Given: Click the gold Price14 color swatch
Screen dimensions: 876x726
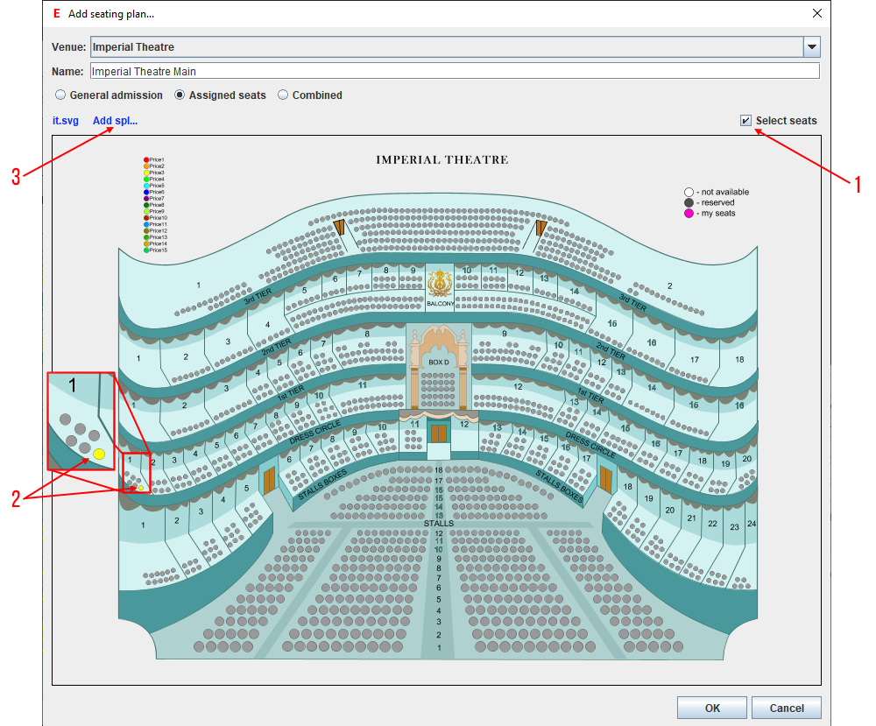Looking at the screenshot, I should 146,243.
